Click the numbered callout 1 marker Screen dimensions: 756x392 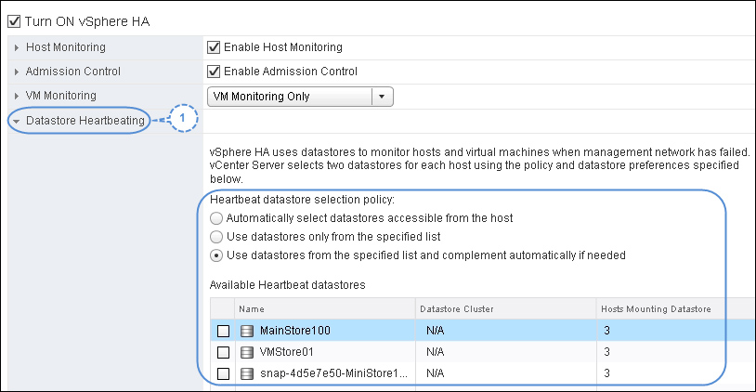(x=183, y=118)
